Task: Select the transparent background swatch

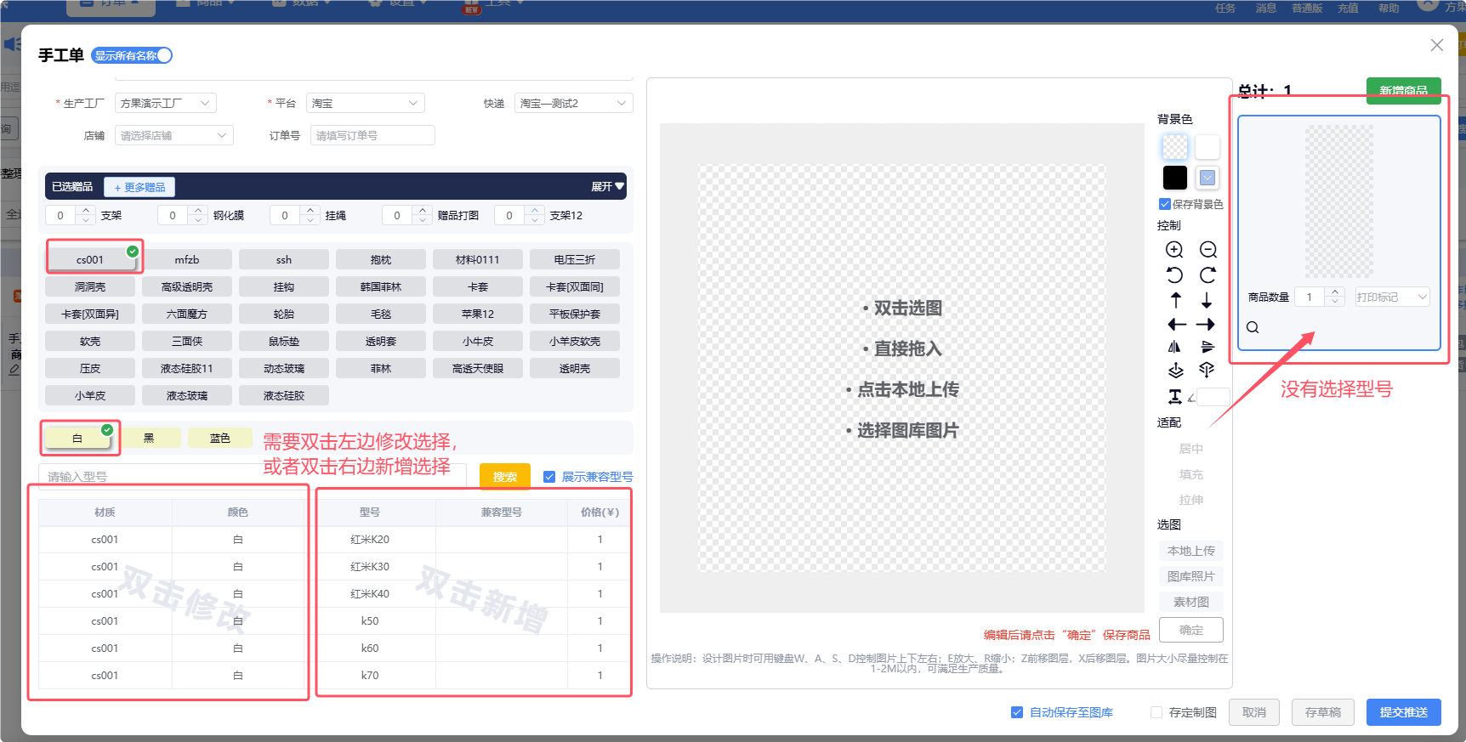Action: (x=1175, y=147)
